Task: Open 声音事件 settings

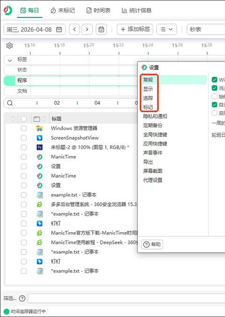Action: click(153, 152)
